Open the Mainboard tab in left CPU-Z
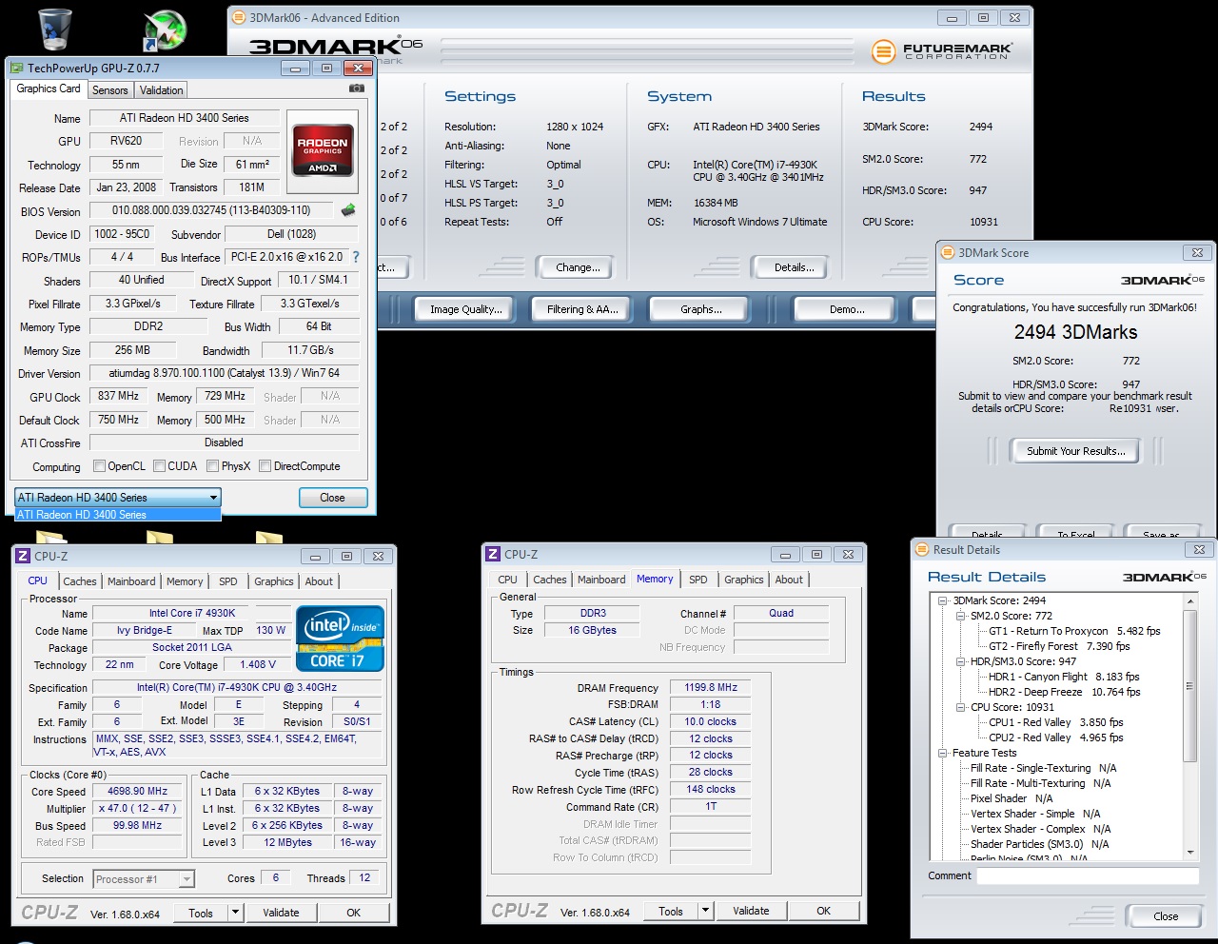The width and height of the screenshot is (1218, 944). pyautogui.click(x=131, y=581)
